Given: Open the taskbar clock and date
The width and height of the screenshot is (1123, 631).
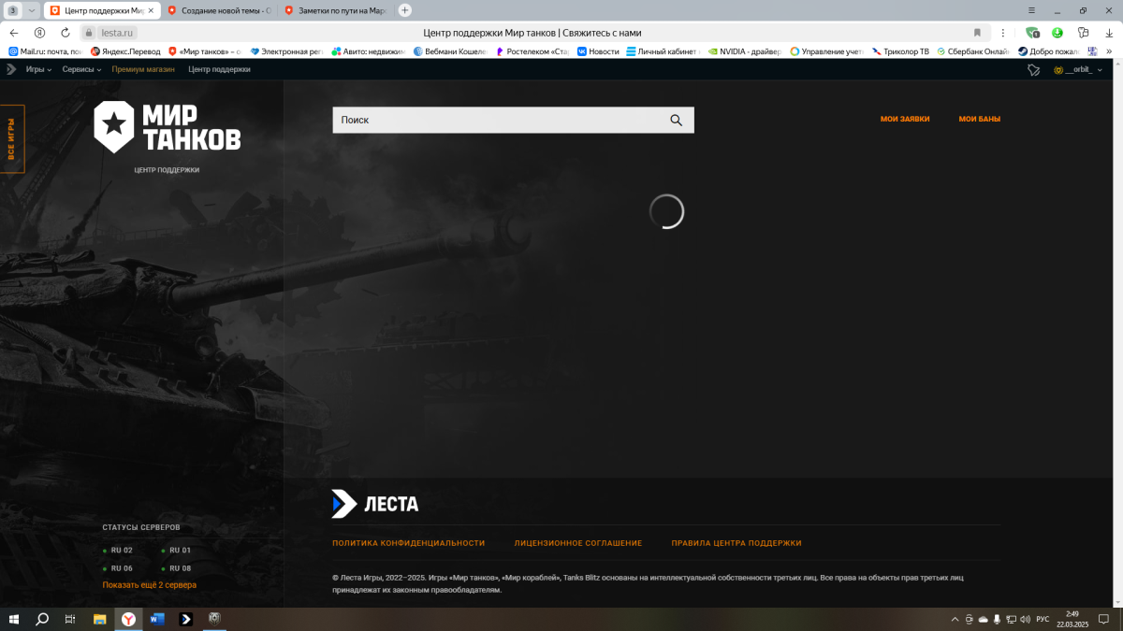Looking at the screenshot, I should (1072, 619).
